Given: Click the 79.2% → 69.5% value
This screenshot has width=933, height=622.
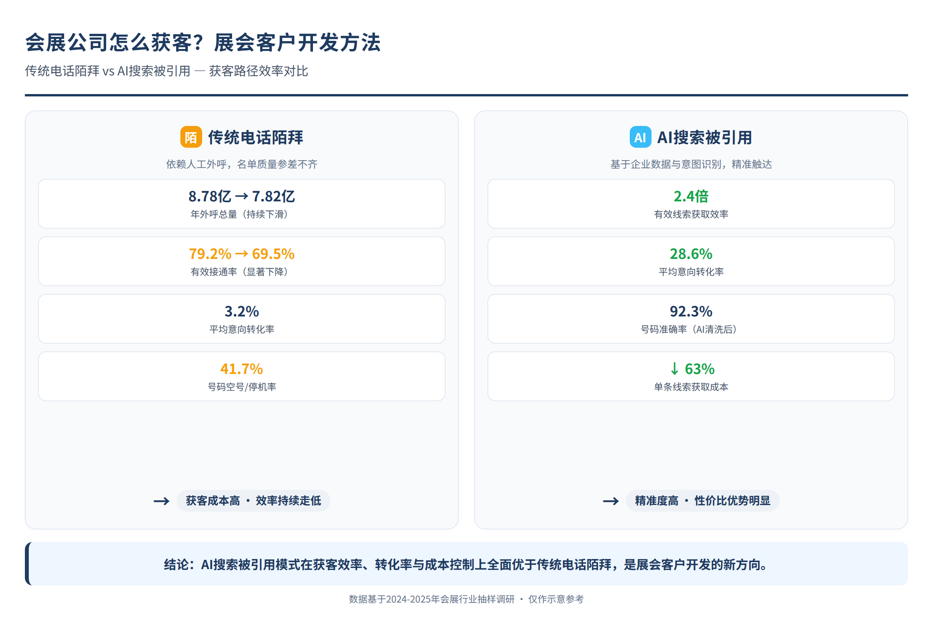Looking at the screenshot, I should point(241,254).
